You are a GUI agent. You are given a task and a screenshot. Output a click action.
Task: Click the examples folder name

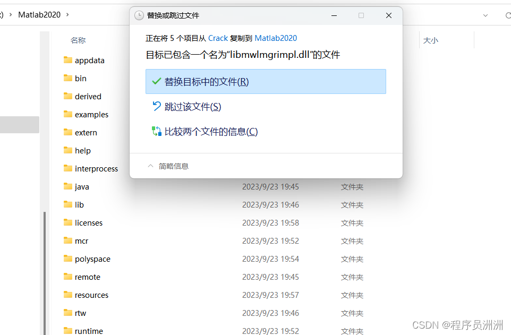pos(91,115)
